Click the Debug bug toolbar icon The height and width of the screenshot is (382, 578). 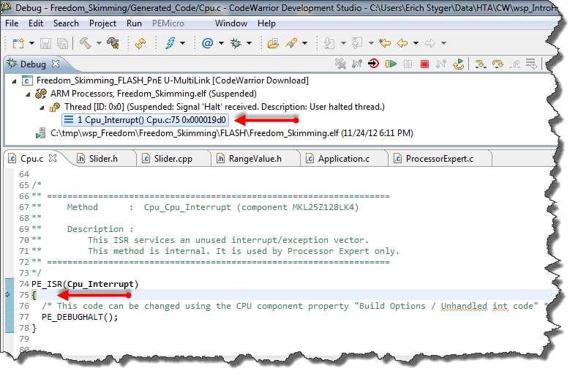pos(236,43)
